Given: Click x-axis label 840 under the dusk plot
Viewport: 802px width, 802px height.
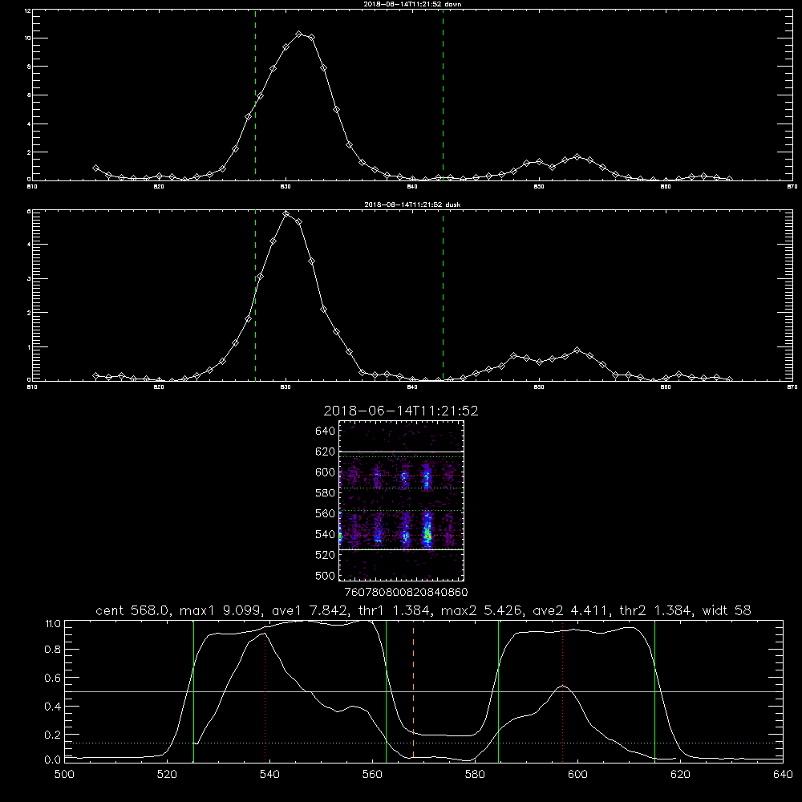Looking at the screenshot, I should [x=412, y=387].
